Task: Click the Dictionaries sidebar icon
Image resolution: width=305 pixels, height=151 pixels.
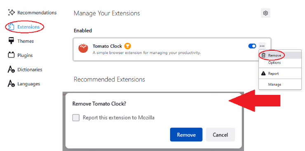Action: [x=11, y=69]
